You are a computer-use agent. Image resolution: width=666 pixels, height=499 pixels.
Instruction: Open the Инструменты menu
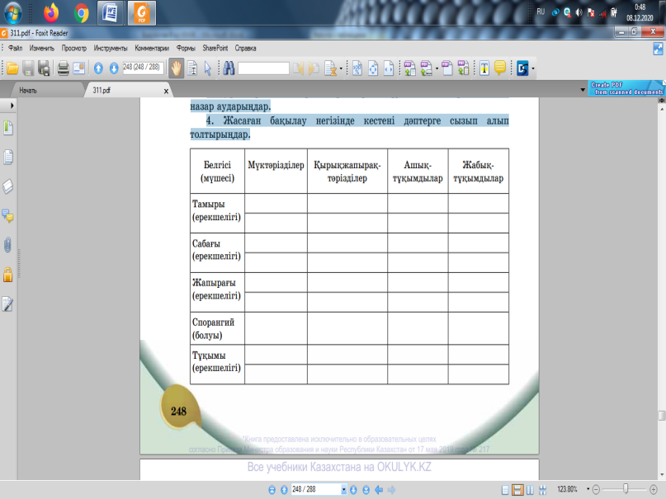tap(111, 48)
